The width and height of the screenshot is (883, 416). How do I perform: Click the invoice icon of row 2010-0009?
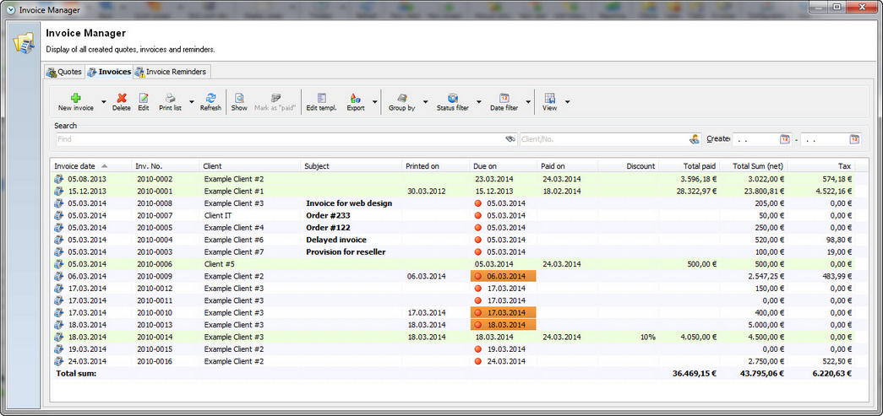(58, 276)
